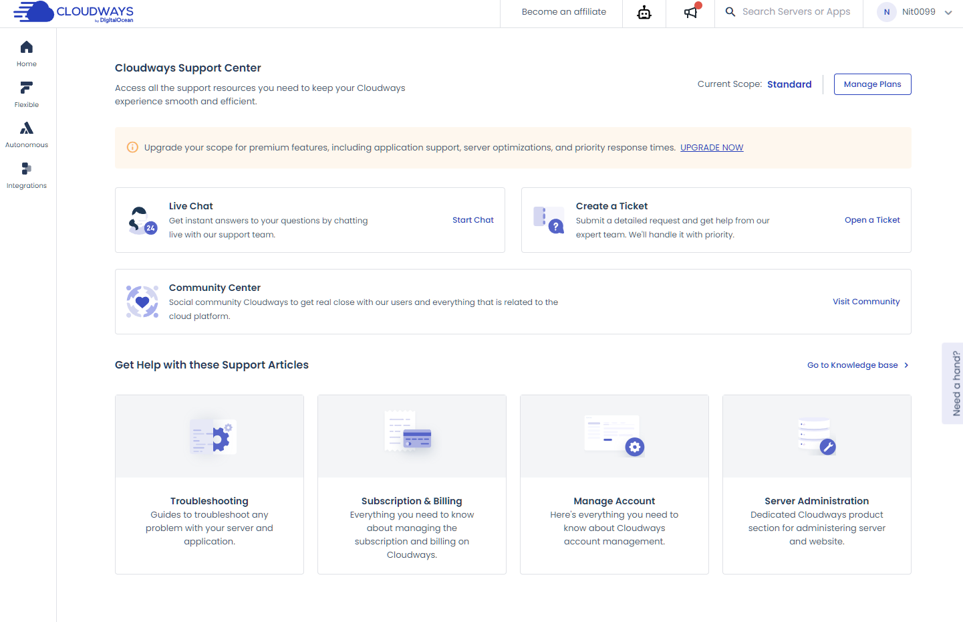Expand the Nit0099 account dropdown

pyautogui.click(x=948, y=13)
